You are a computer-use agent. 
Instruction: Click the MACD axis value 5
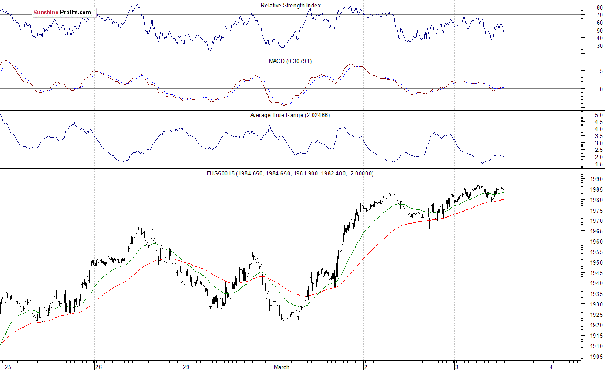[601, 71]
